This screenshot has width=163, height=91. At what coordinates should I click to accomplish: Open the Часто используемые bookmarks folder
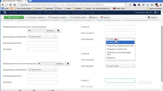coord(23,8)
